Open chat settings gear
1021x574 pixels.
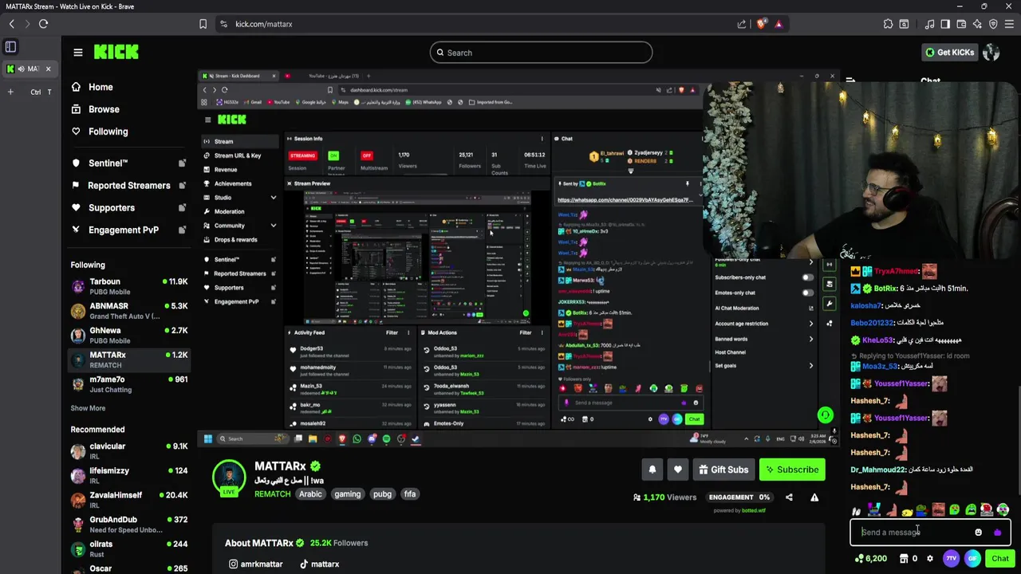[930, 559]
